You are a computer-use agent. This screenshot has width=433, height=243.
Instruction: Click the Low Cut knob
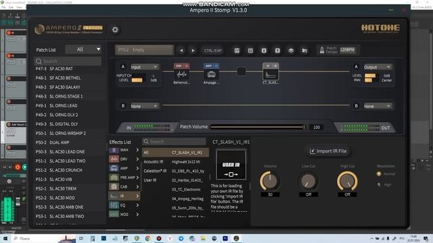point(309,181)
